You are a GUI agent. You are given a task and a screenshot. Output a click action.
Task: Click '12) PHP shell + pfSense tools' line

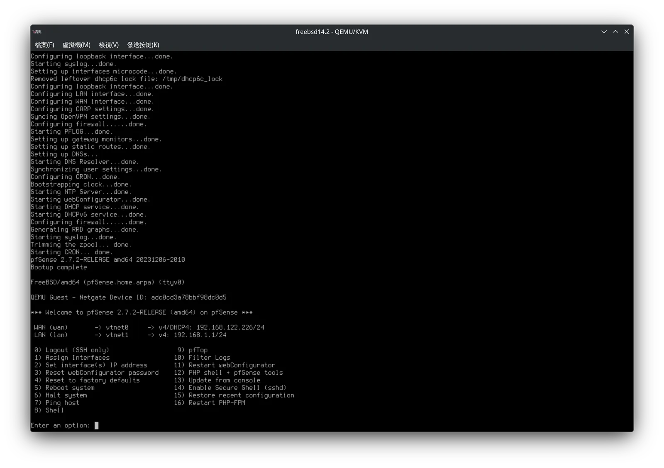(x=228, y=373)
